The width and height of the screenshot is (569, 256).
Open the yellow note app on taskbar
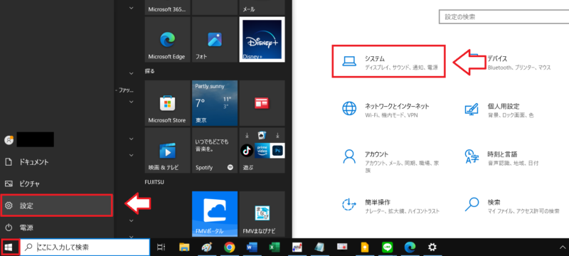(x=365, y=247)
